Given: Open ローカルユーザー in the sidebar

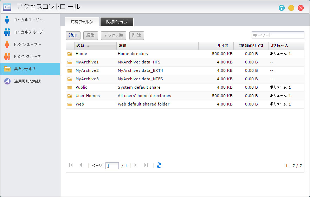Looking at the screenshot, I should (30, 20).
